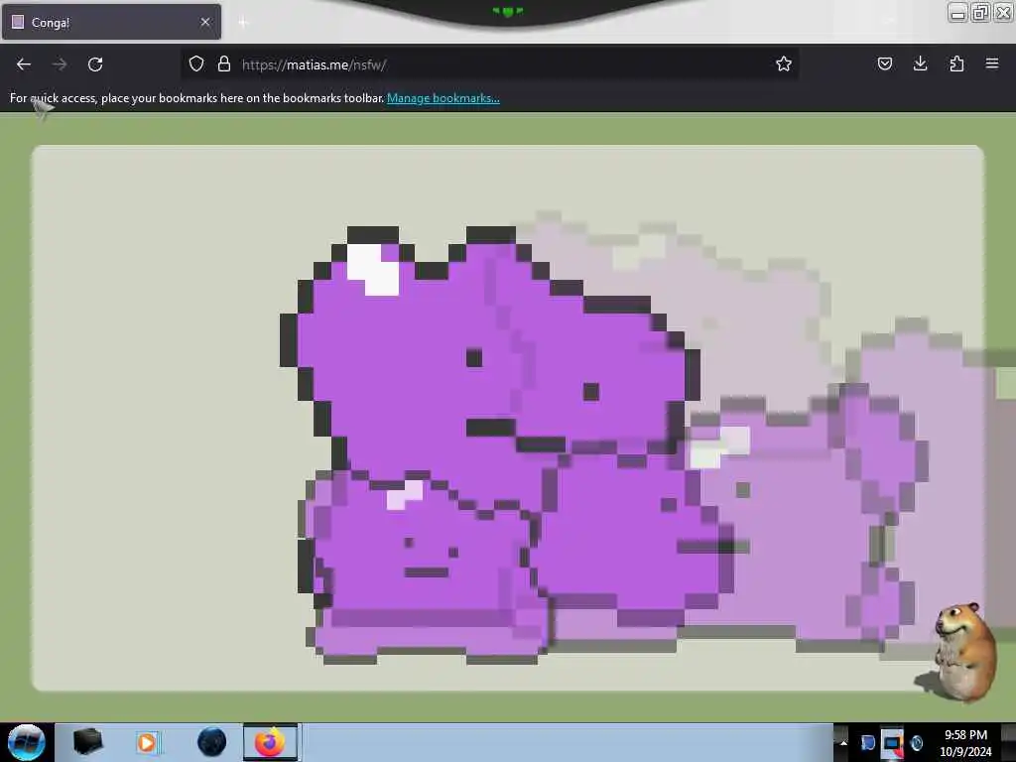Show hidden system tray icons
The width and height of the screenshot is (1016, 762).
pyautogui.click(x=843, y=742)
